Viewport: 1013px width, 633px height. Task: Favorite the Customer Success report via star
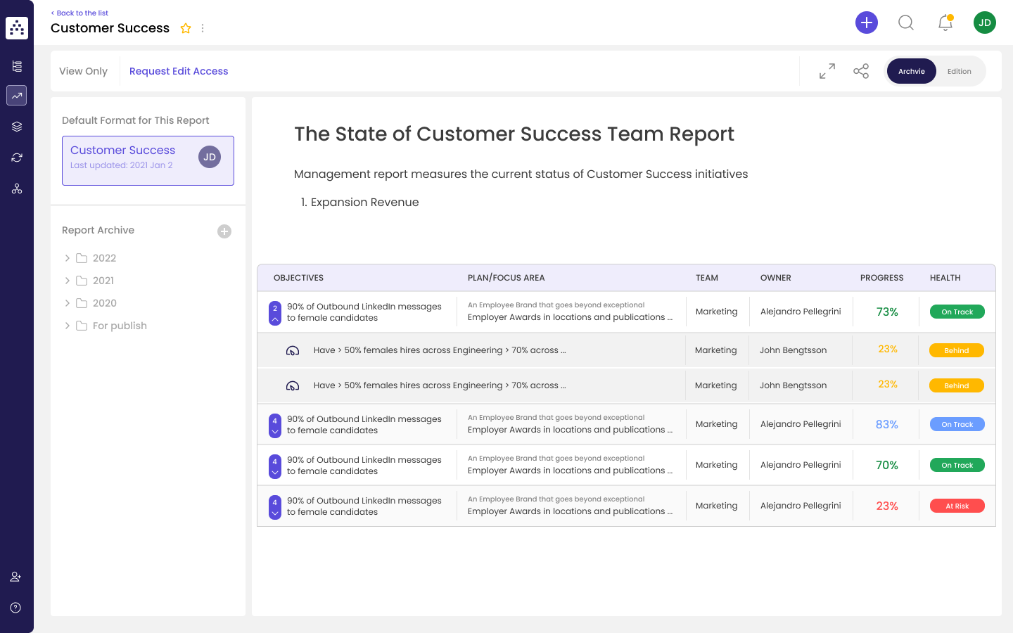pyautogui.click(x=185, y=28)
